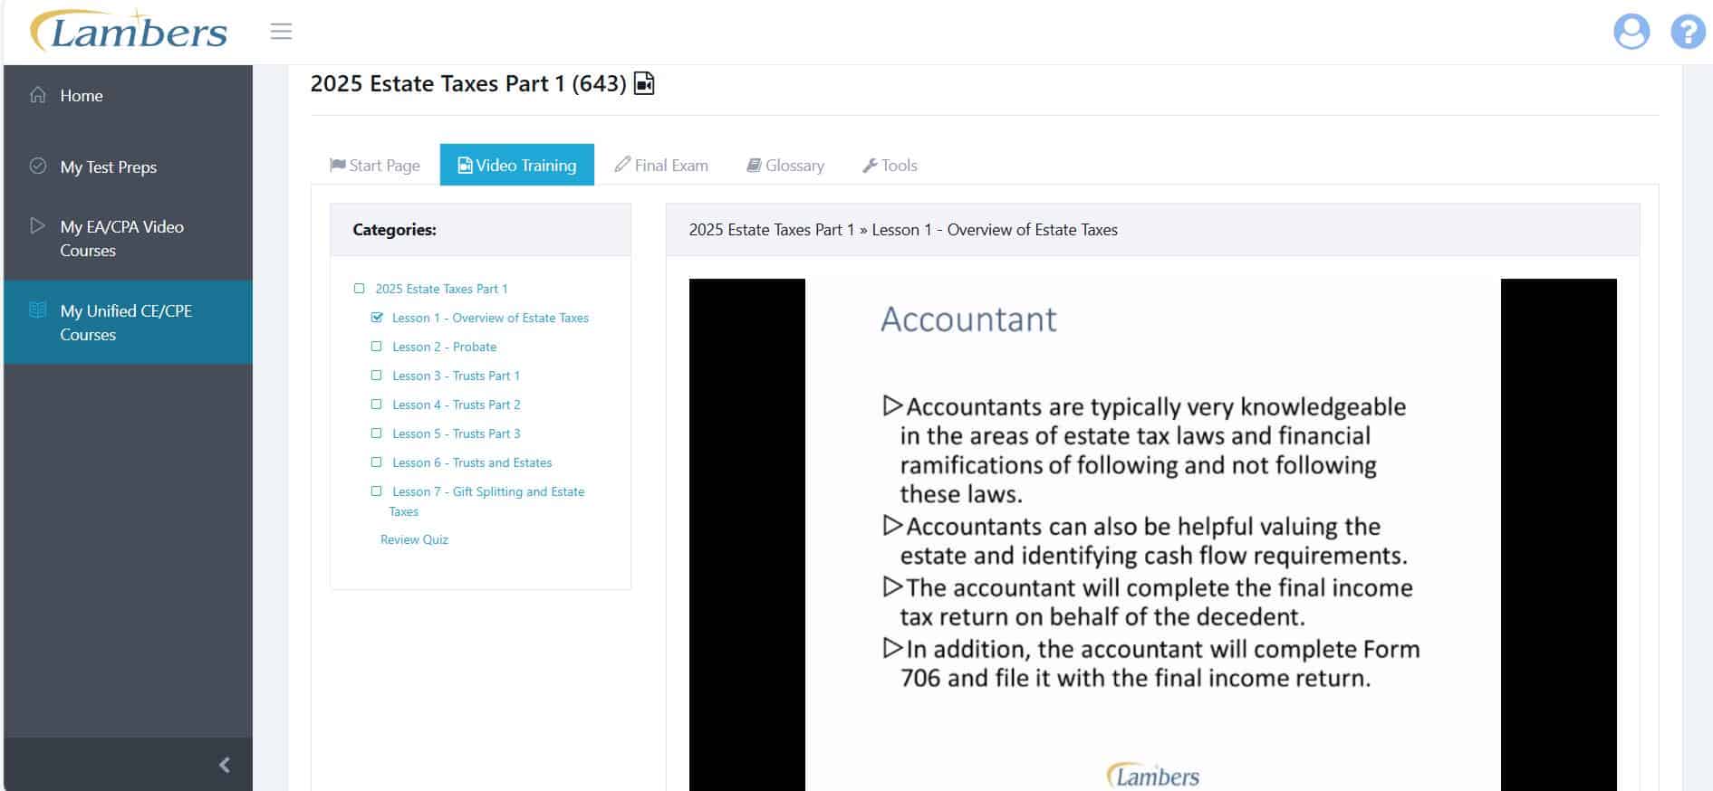Open the Review Quiz link
Screen dimensions: 1713x791
414,539
